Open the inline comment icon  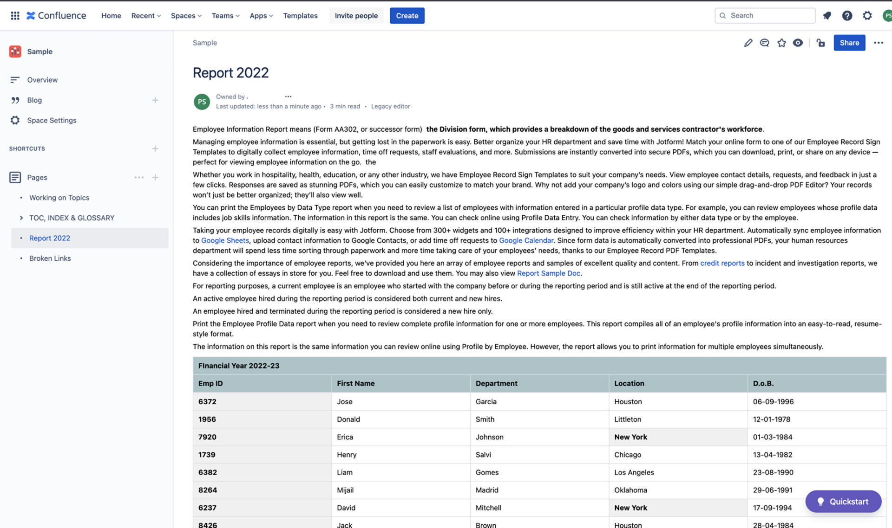click(764, 43)
